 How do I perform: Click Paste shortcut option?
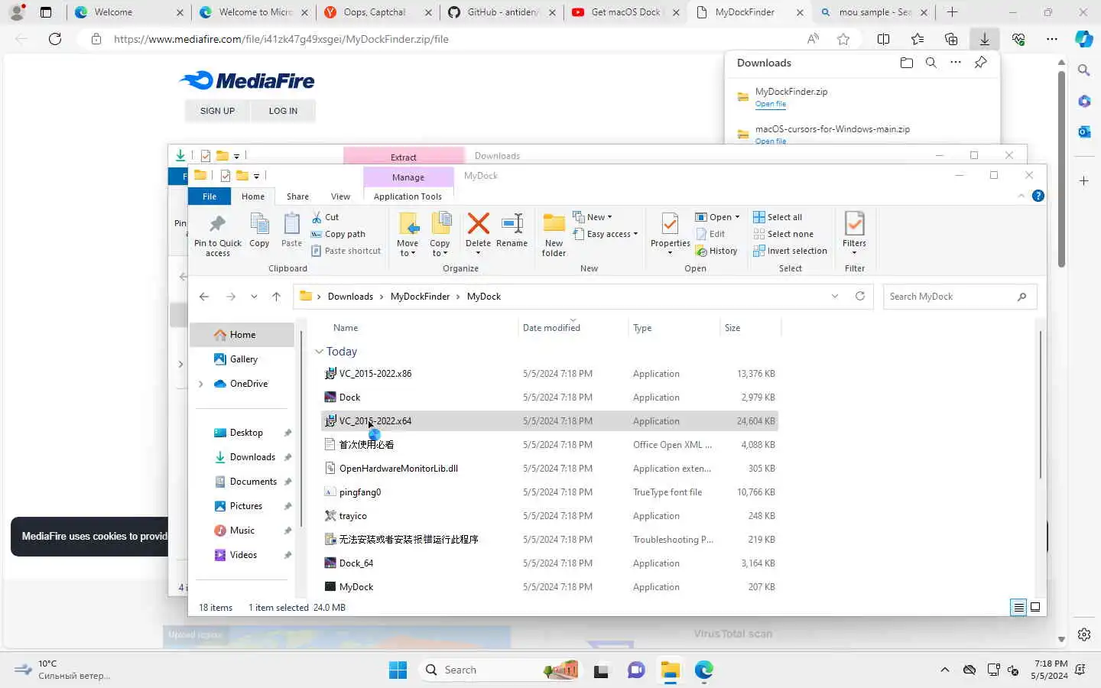pyautogui.click(x=346, y=251)
